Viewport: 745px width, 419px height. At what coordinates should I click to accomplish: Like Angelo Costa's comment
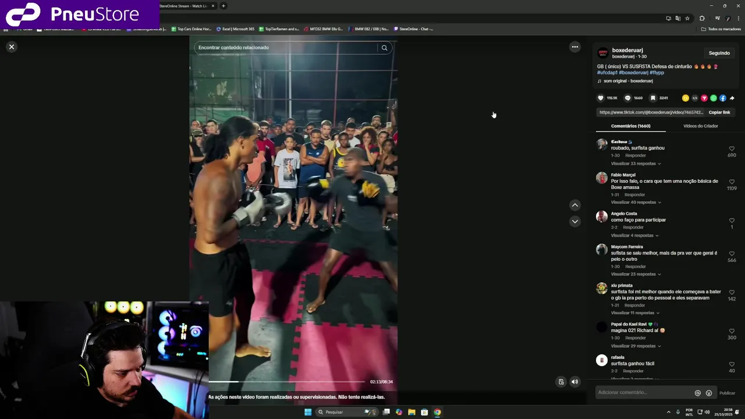pos(732,221)
